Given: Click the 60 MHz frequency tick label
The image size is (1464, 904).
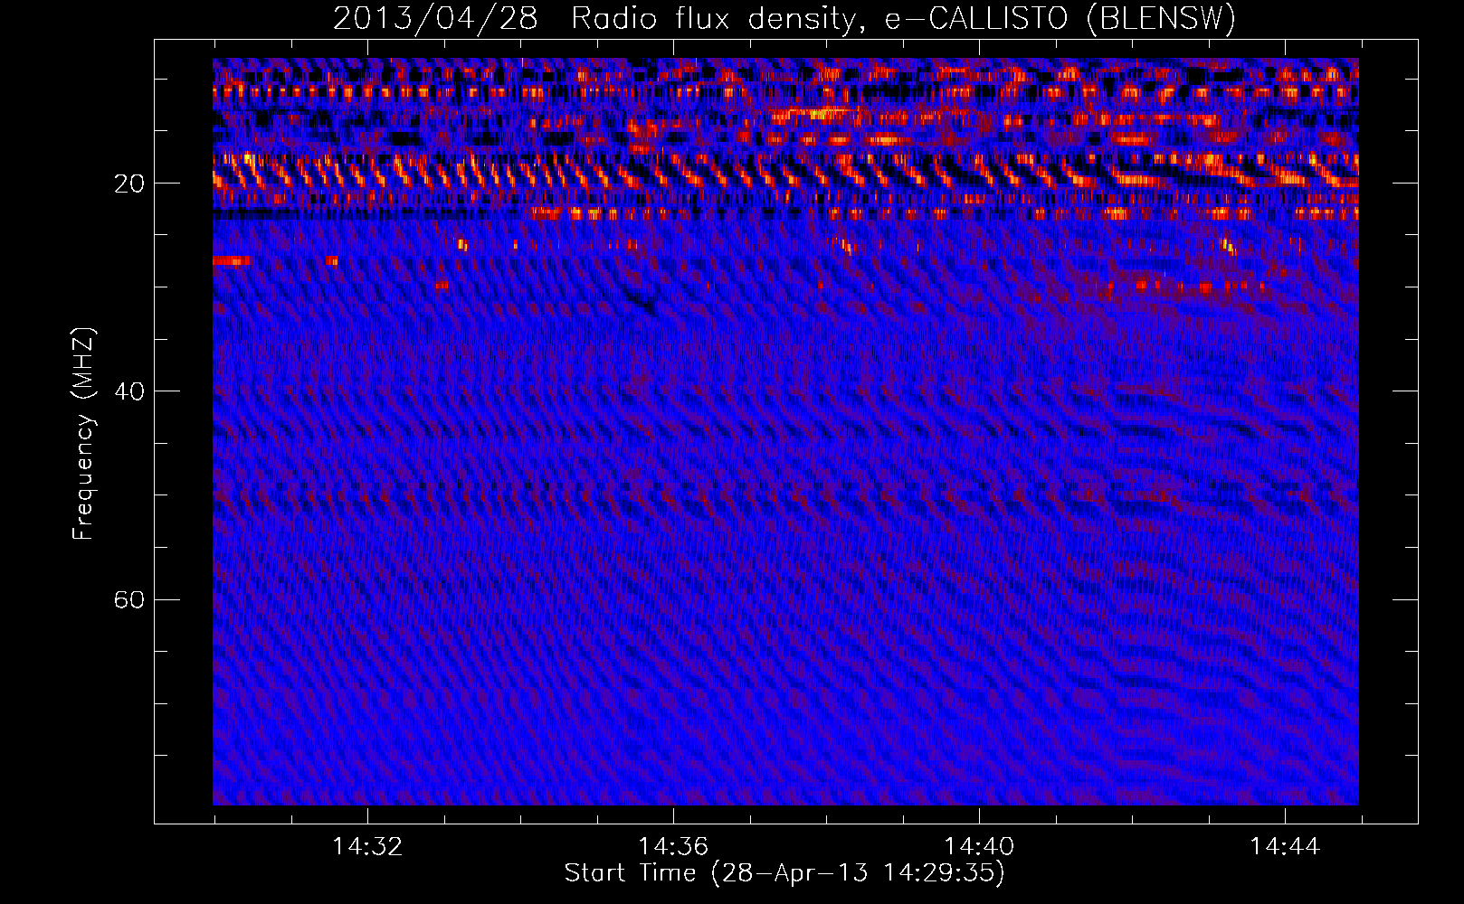Looking at the screenshot, I should pos(129,600).
